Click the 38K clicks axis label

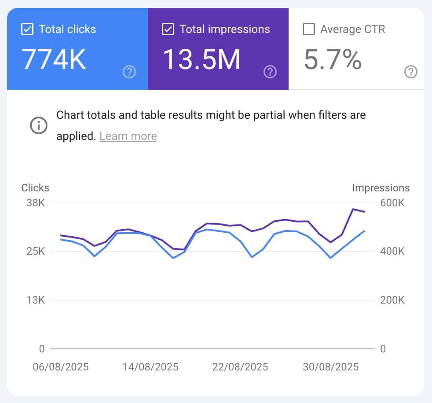tap(36, 203)
